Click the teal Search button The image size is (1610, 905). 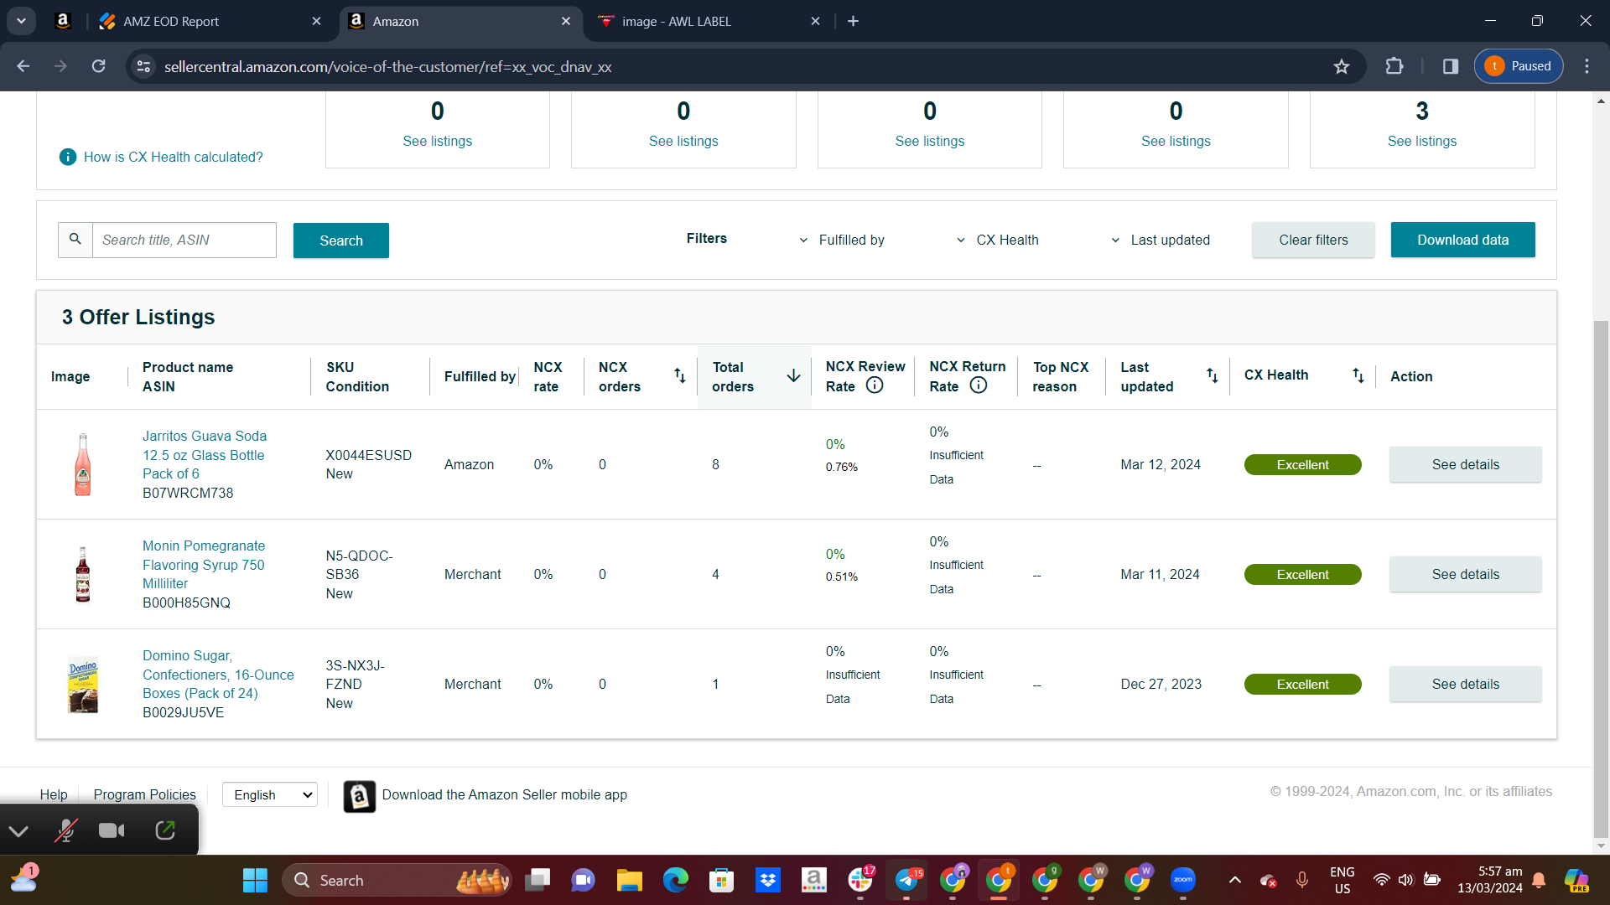click(x=341, y=240)
